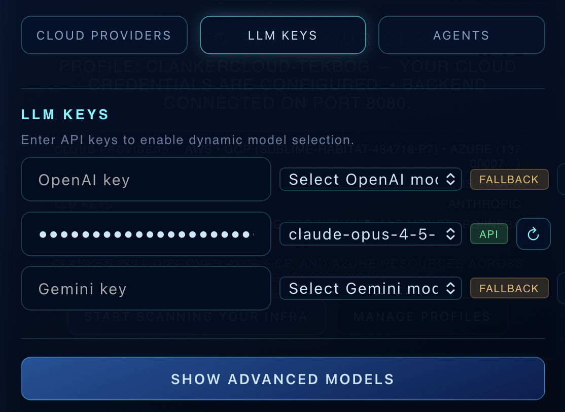This screenshot has width=565, height=412.
Task: Click the green API badge for Anthropic
Action: pos(489,234)
